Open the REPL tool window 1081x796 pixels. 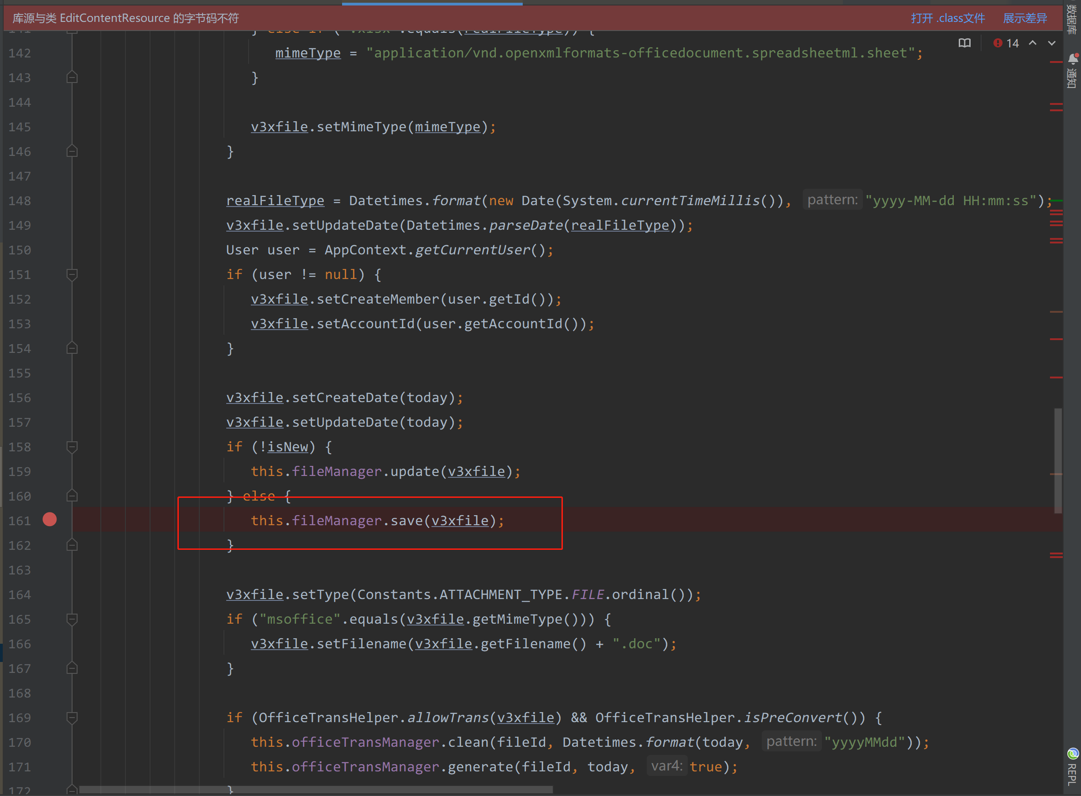coord(1072,774)
